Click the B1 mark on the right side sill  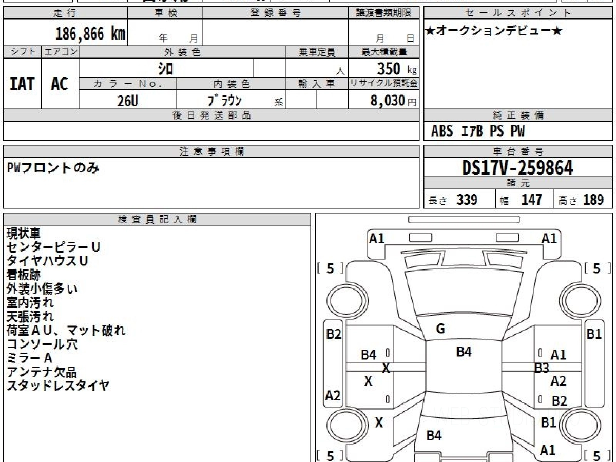[x=594, y=334]
